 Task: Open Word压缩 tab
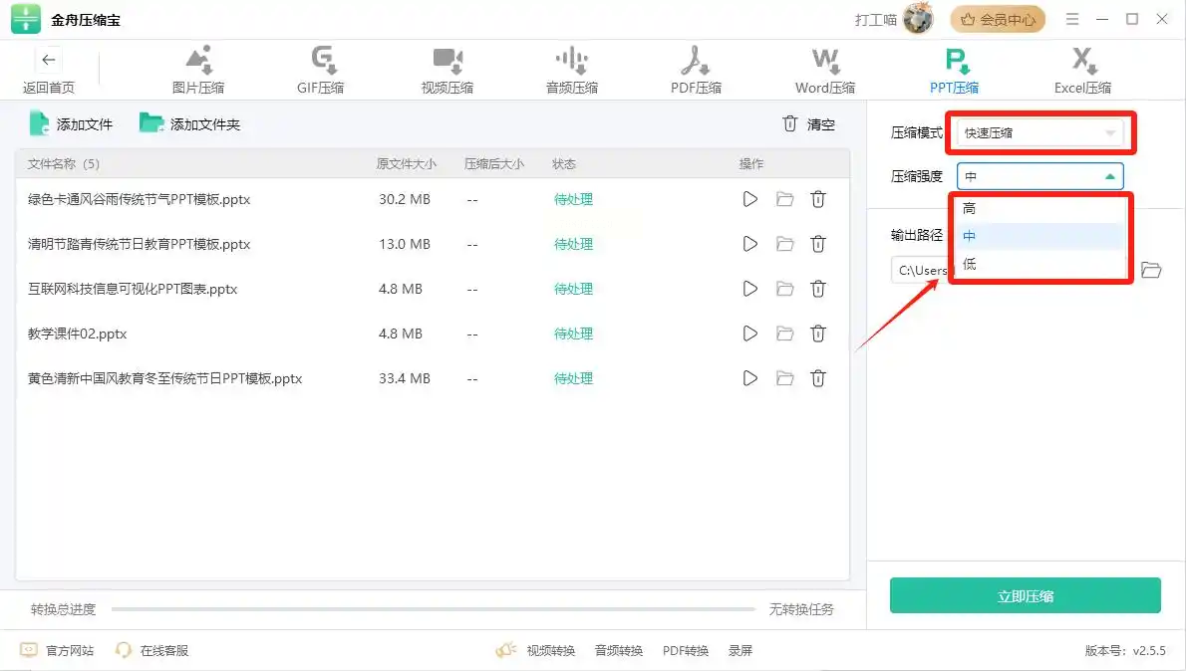point(825,71)
